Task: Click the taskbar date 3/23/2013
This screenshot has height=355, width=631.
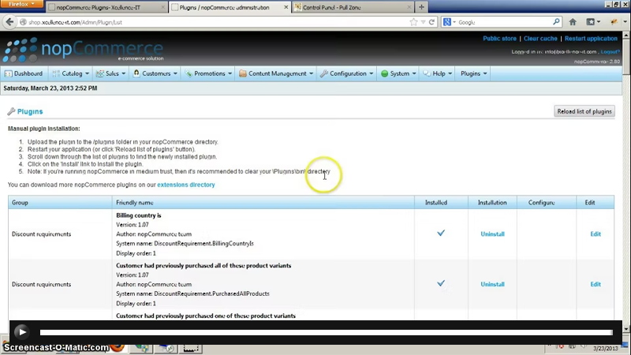Action: coord(605,349)
